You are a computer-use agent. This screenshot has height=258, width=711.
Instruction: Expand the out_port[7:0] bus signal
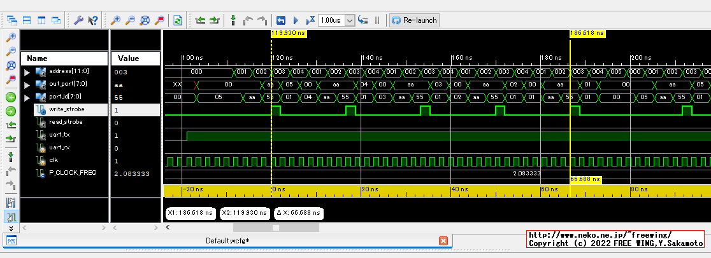point(27,84)
